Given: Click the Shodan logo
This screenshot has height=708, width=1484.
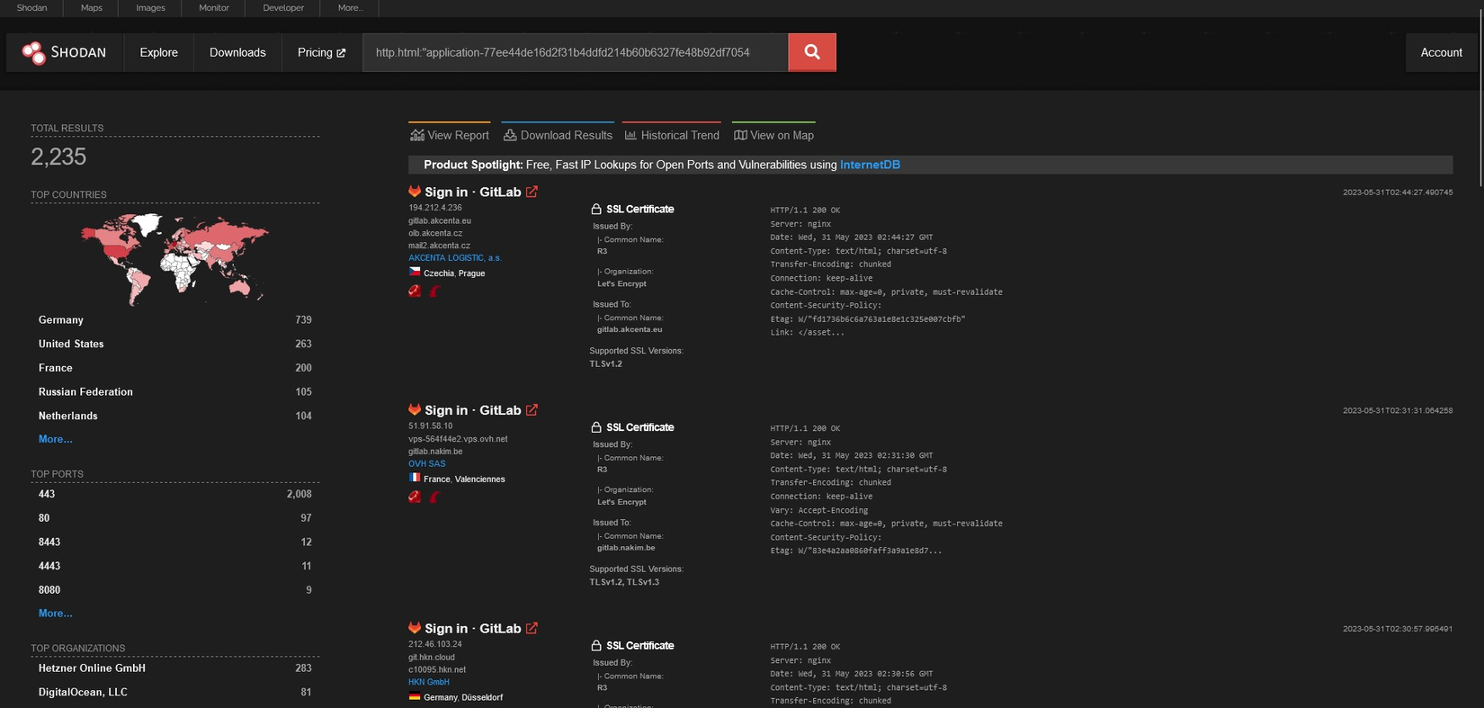Looking at the screenshot, I should point(65,52).
